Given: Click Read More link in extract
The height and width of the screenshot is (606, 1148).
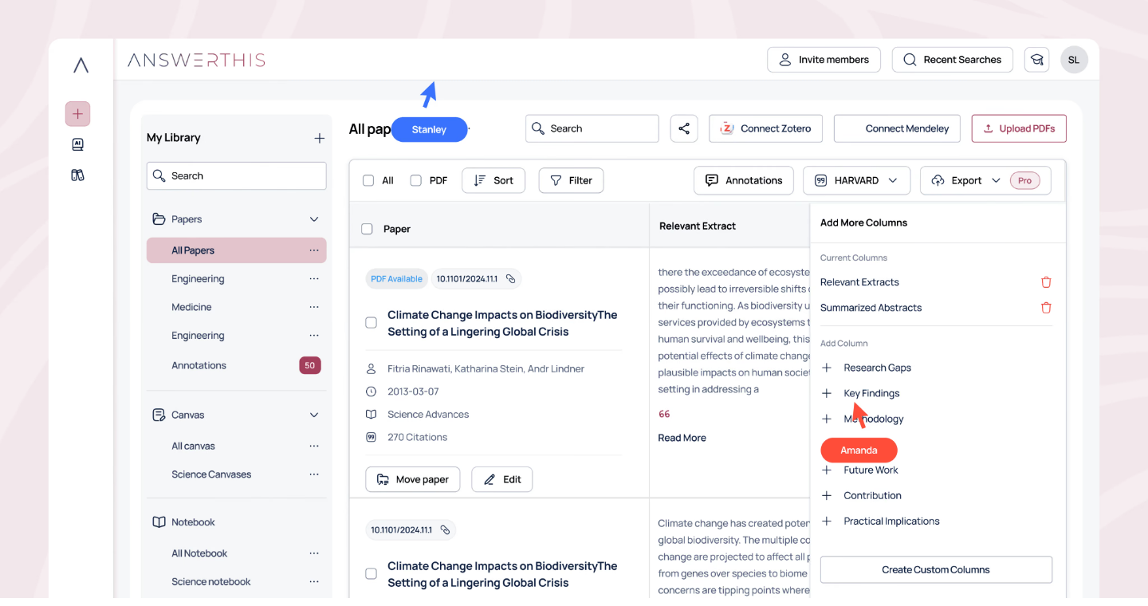Looking at the screenshot, I should pos(682,438).
